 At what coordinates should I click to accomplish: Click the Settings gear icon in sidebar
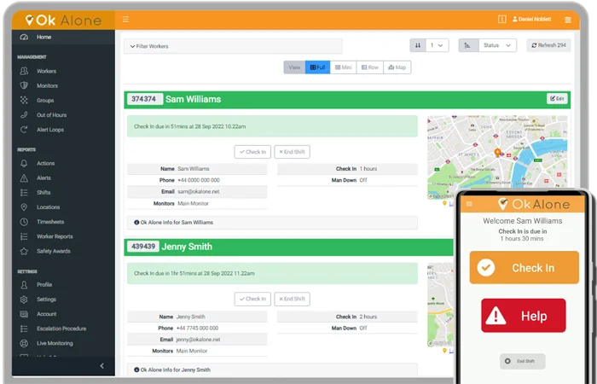coord(24,300)
